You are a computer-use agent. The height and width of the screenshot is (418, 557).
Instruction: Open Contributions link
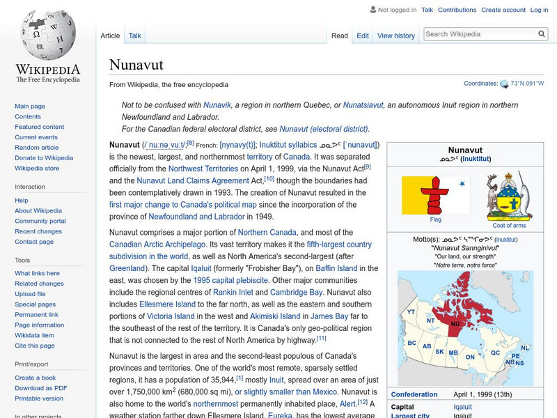457,10
